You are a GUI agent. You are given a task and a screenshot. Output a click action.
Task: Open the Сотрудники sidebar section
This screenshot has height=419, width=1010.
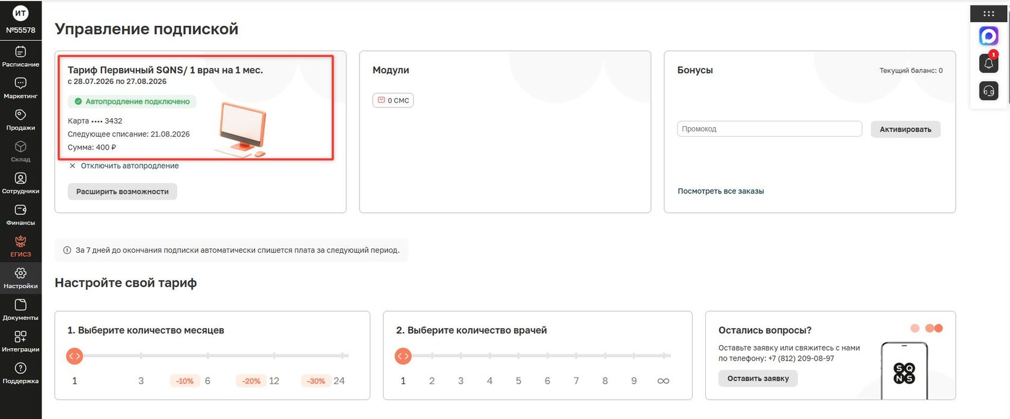click(x=20, y=183)
